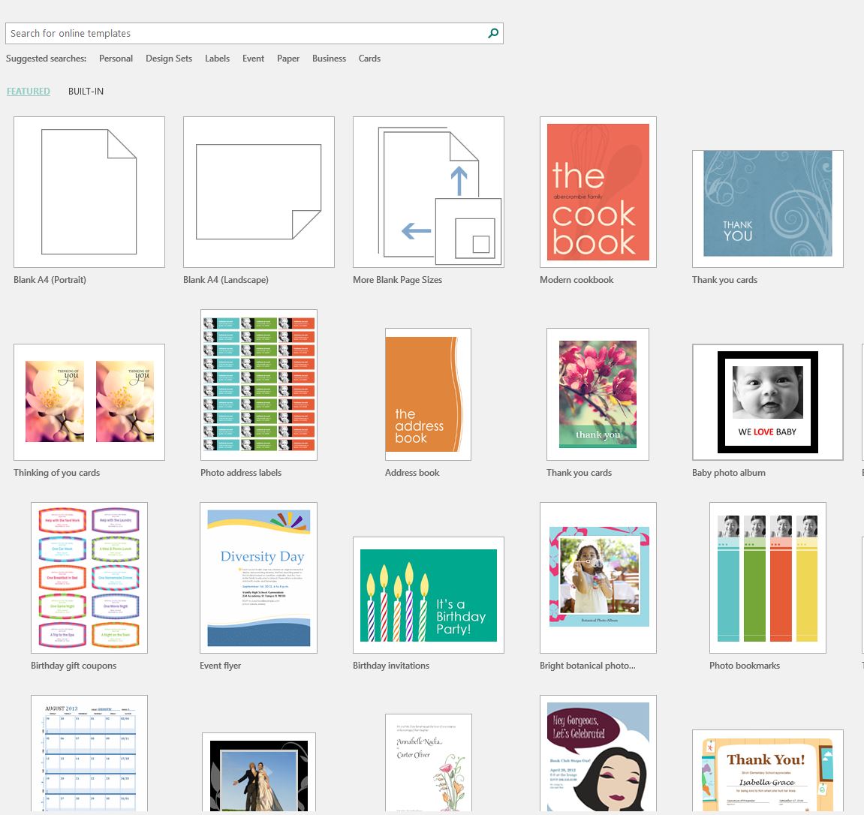Select the Birthday gift coupons template

click(89, 576)
